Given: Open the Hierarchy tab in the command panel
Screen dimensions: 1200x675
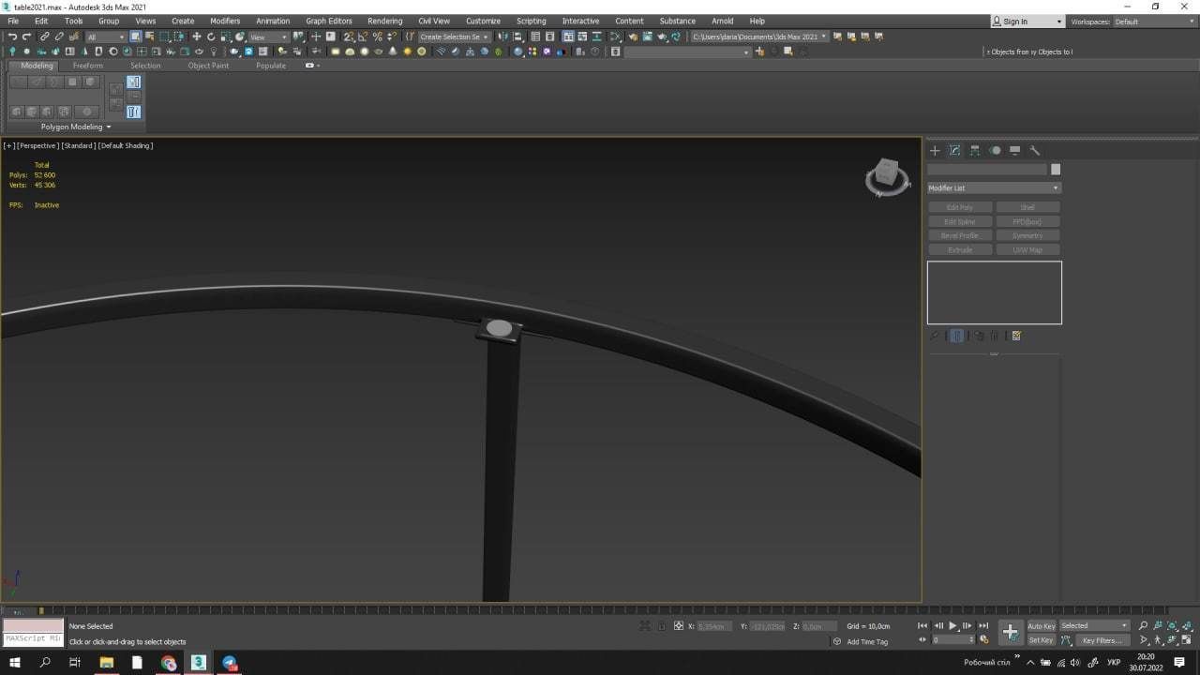Looking at the screenshot, I should pos(975,150).
